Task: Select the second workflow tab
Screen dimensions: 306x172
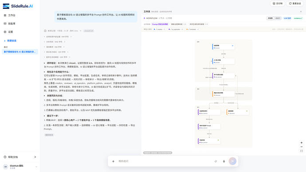Action: pyautogui.click(x=178, y=24)
